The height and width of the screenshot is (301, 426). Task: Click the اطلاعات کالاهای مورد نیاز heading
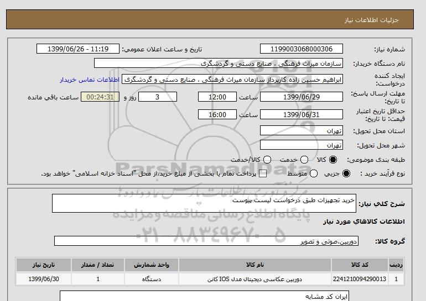click(364, 221)
